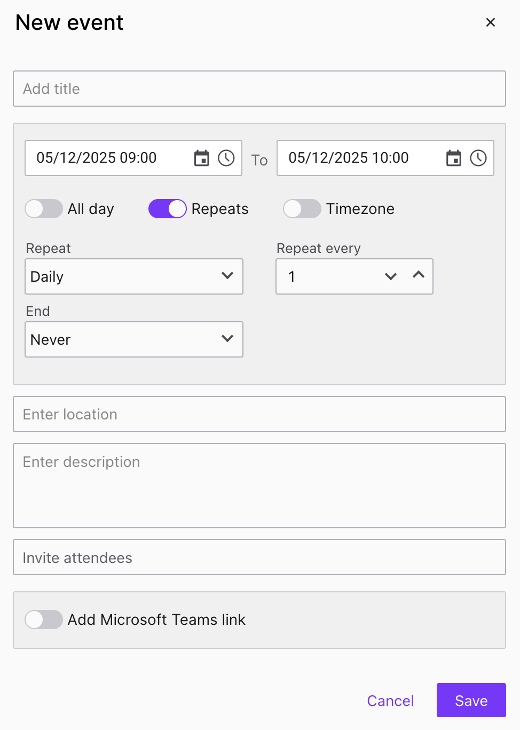Turn off the Repeats toggle
The image size is (520, 730).
click(x=168, y=209)
